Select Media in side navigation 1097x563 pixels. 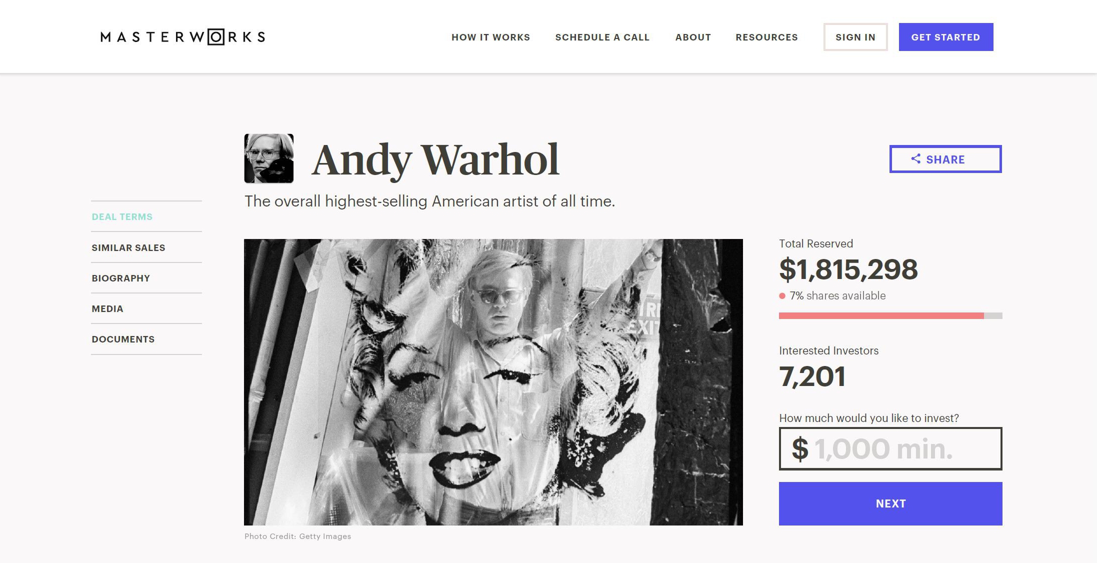(107, 308)
